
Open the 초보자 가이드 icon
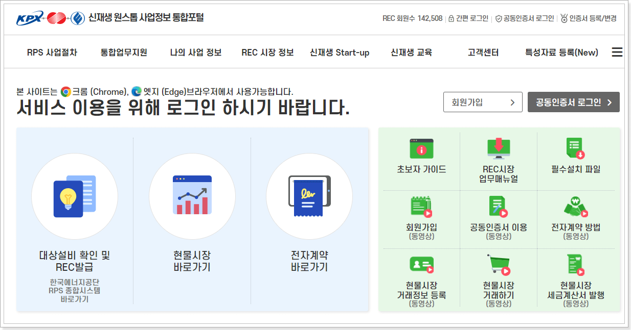pyautogui.click(x=421, y=149)
